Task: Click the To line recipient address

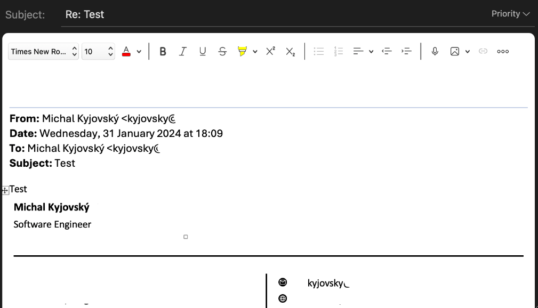Action: point(134,149)
